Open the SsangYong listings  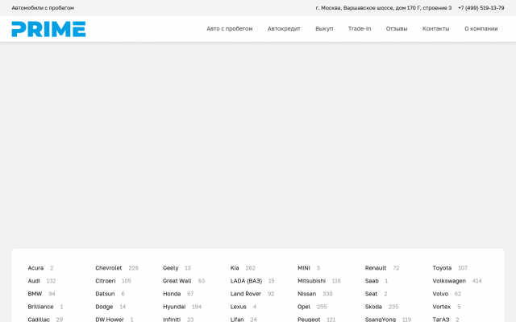click(x=381, y=319)
